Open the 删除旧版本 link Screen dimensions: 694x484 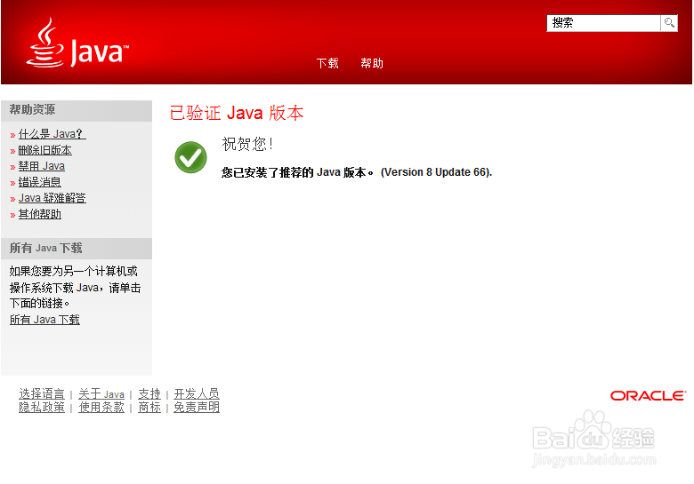tap(44, 150)
